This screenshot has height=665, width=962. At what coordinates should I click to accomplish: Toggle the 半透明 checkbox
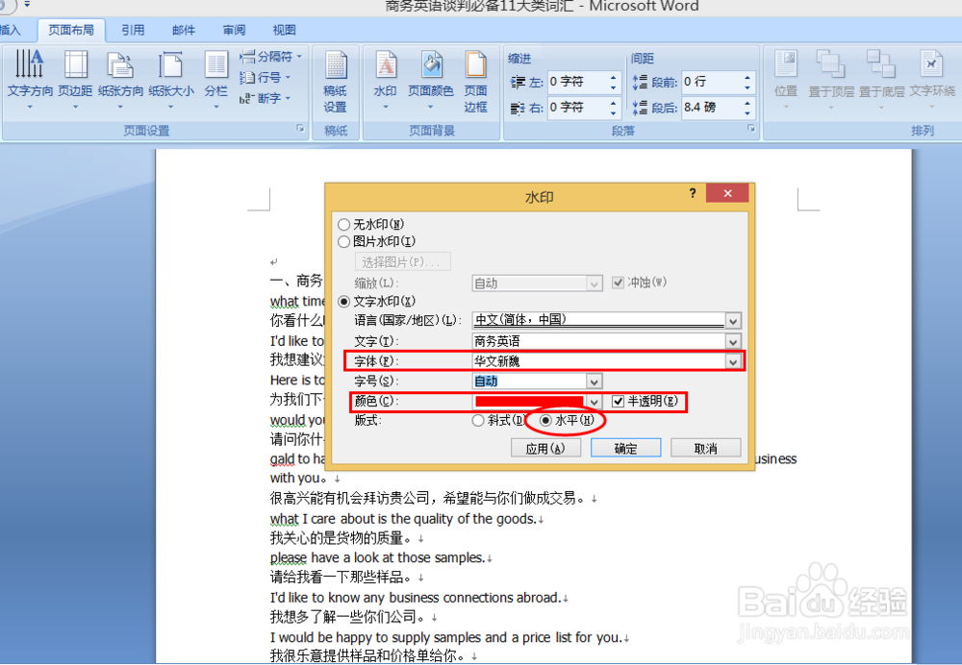[618, 402]
